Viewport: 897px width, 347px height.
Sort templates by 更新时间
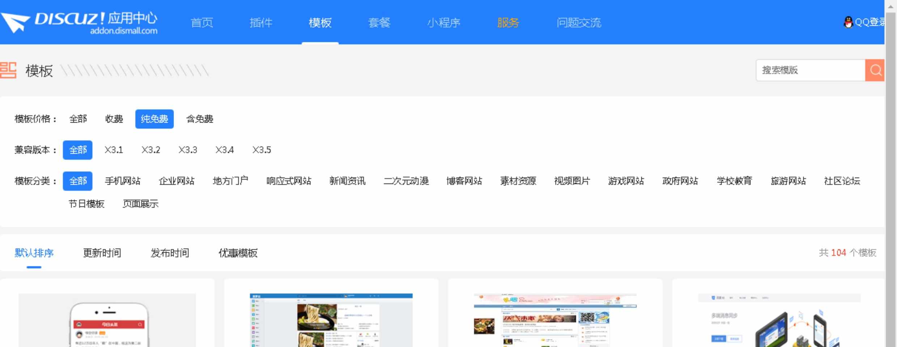pyautogui.click(x=102, y=253)
